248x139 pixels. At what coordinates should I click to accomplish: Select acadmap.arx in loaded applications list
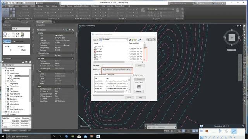point(99,86)
